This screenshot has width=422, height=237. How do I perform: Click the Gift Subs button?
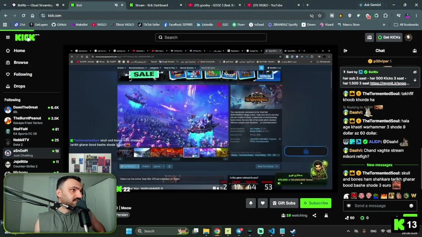click(x=284, y=203)
